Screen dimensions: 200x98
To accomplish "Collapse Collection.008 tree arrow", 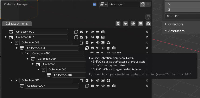I will [x=22, y=53].
